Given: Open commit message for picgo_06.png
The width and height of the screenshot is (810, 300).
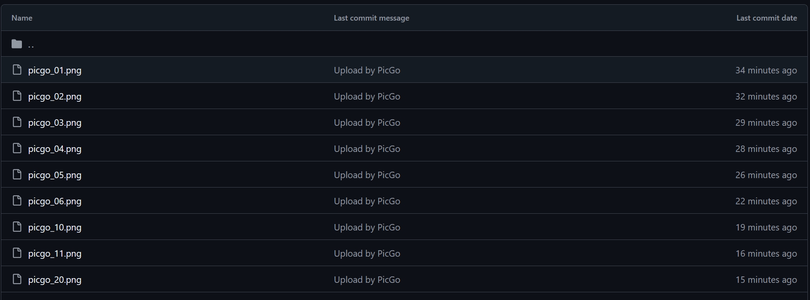Looking at the screenshot, I should (367, 201).
